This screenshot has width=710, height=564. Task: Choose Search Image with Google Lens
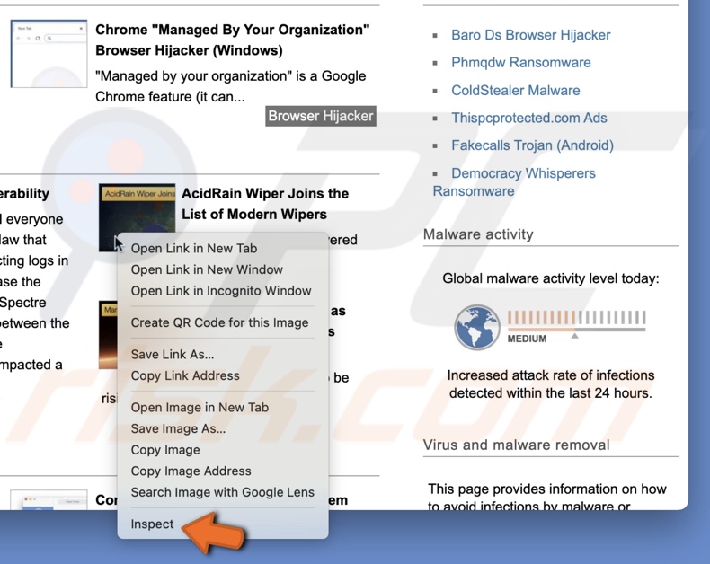pos(223,492)
